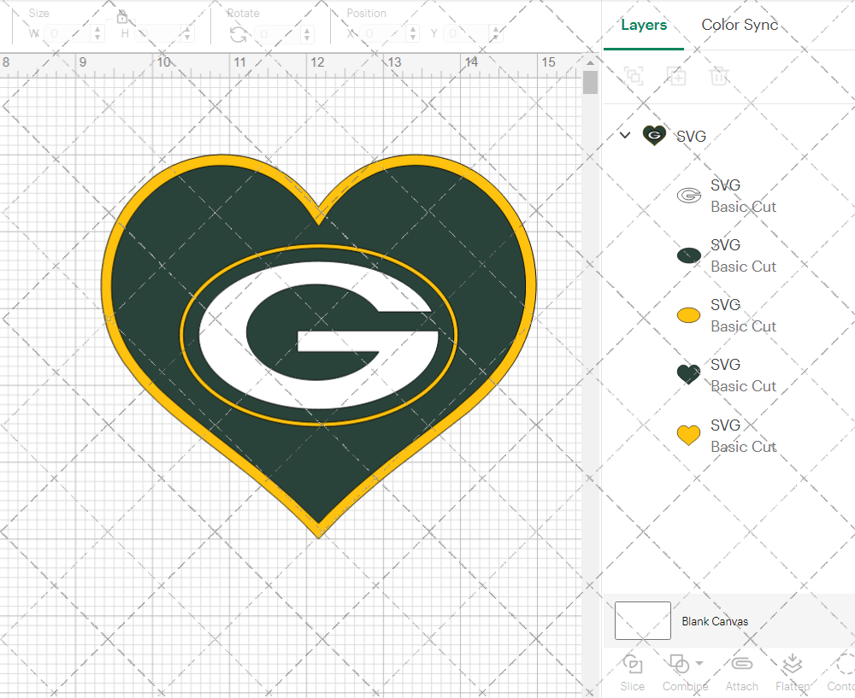
Task: Click Basic Cut under the yellow heart layer
Action: 743,446
